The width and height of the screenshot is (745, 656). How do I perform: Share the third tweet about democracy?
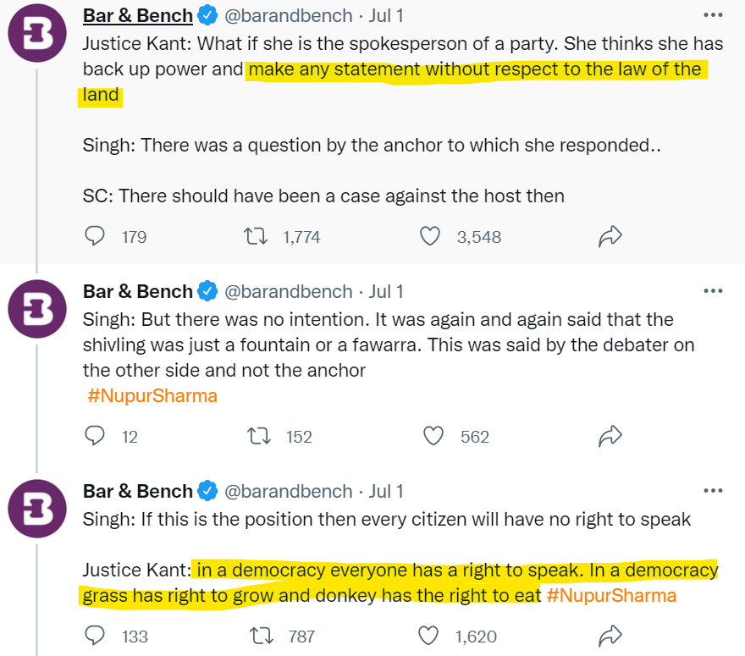pos(610,636)
